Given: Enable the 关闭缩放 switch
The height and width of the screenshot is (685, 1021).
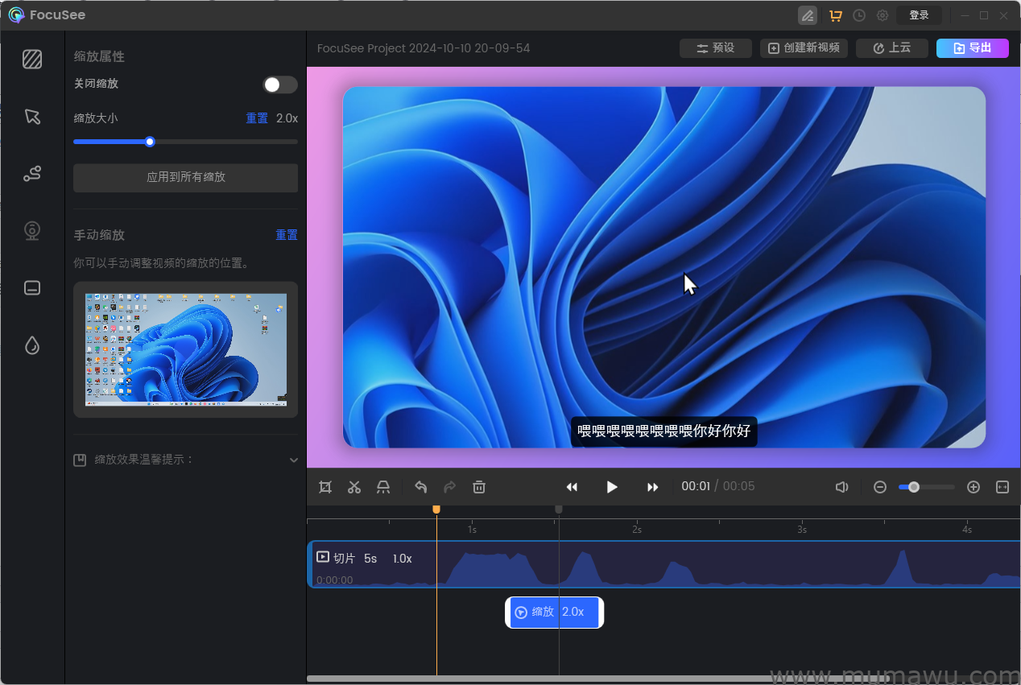Looking at the screenshot, I should coord(279,84).
